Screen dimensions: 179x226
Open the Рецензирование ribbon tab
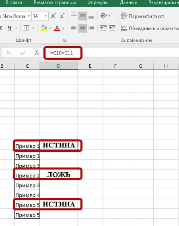(164, 2)
